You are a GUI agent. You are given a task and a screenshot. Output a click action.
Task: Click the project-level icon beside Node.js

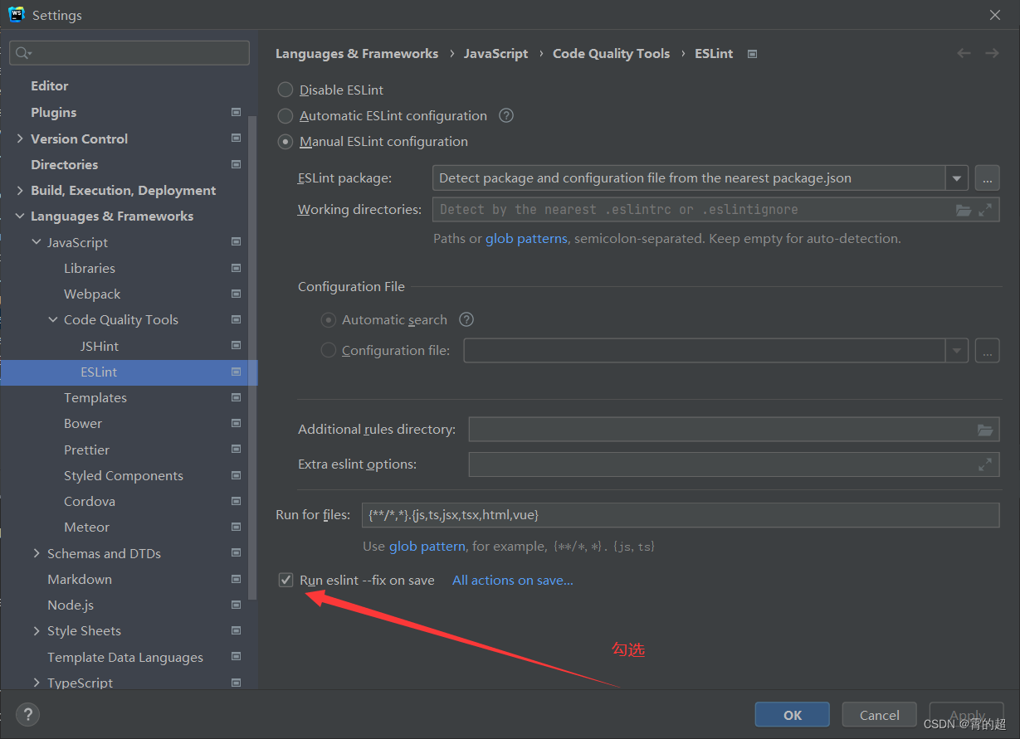pos(237,605)
